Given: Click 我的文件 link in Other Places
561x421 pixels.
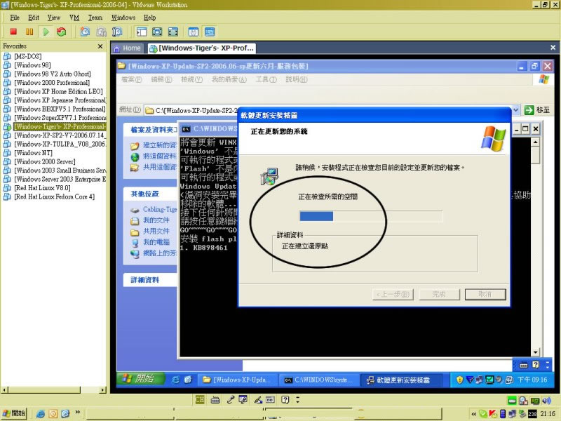Looking at the screenshot, I should [156, 220].
